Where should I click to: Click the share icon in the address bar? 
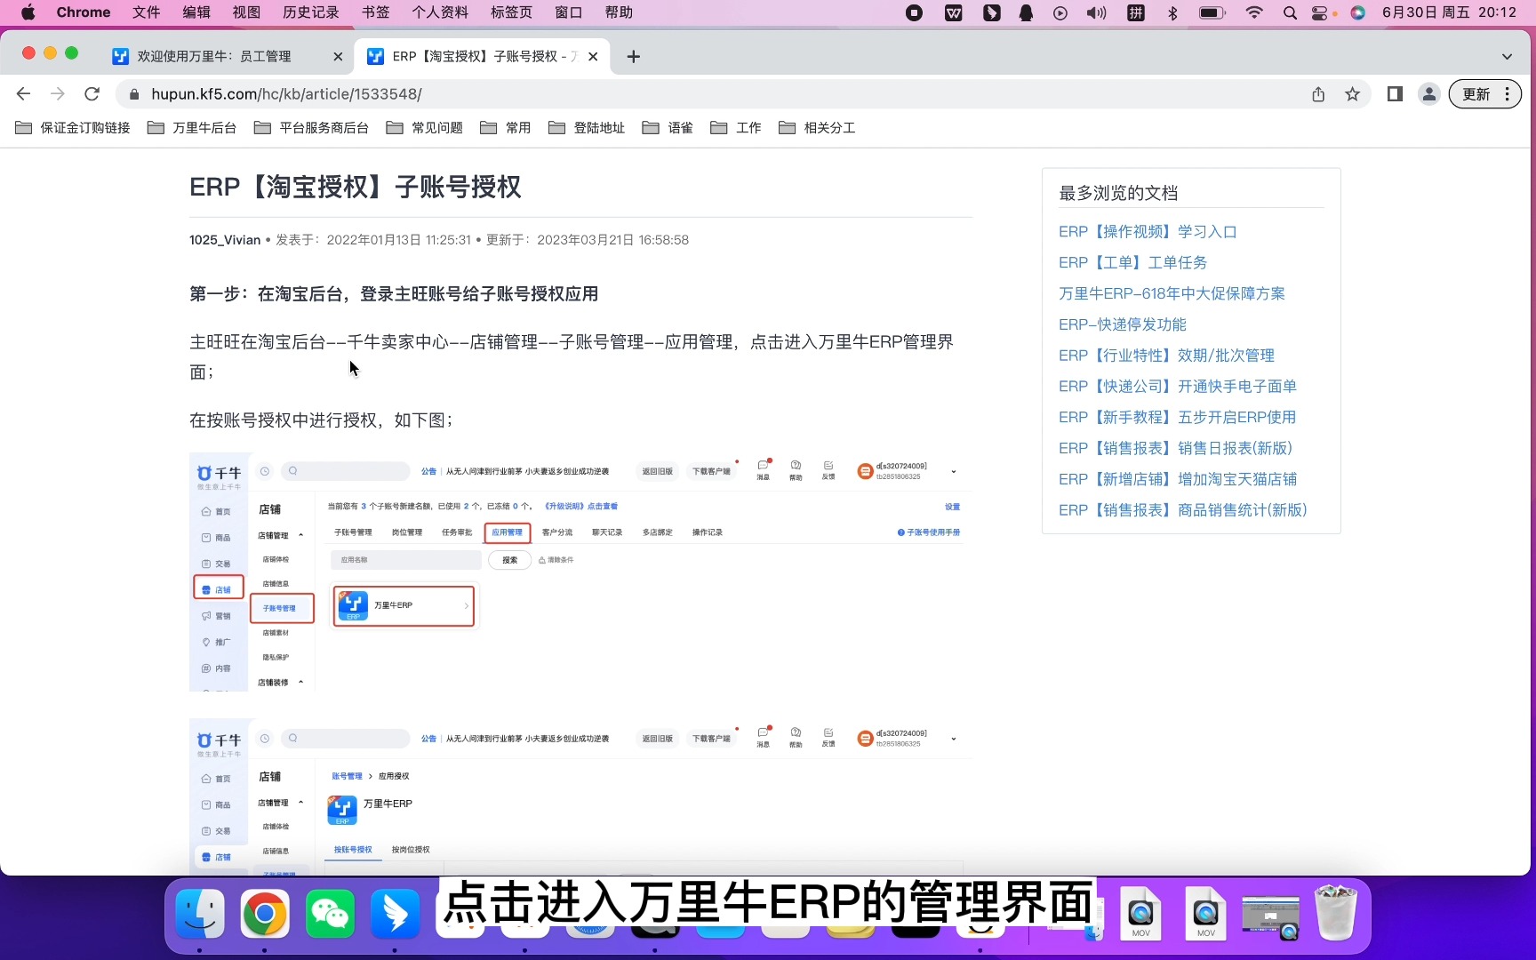(x=1318, y=94)
